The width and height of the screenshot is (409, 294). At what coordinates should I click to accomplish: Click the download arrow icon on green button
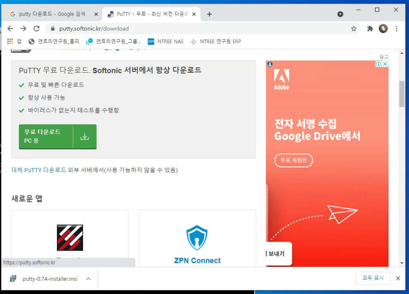(x=85, y=136)
